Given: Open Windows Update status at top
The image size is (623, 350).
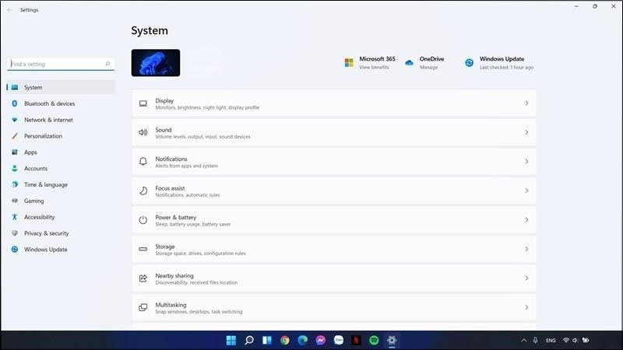Looking at the screenshot, I should [x=502, y=63].
